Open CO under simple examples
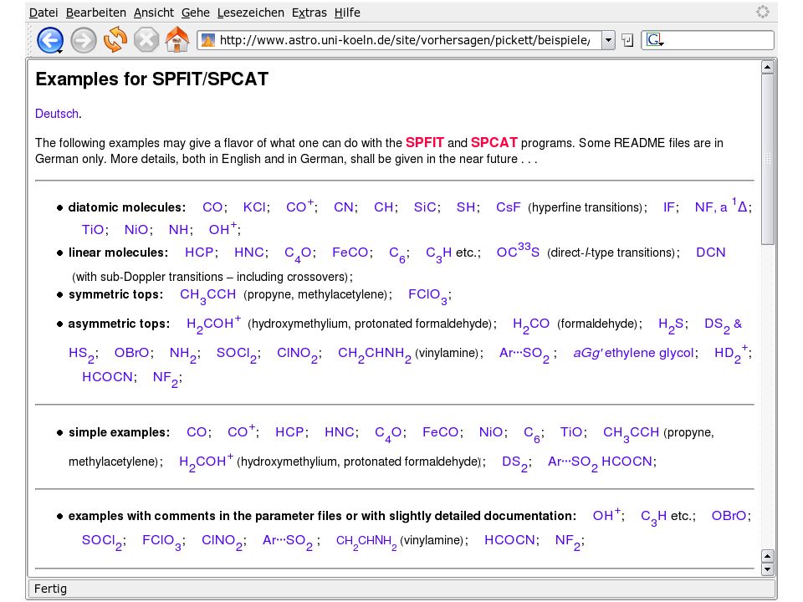The image size is (803, 602). pyautogui.click(x=197, y=432)
